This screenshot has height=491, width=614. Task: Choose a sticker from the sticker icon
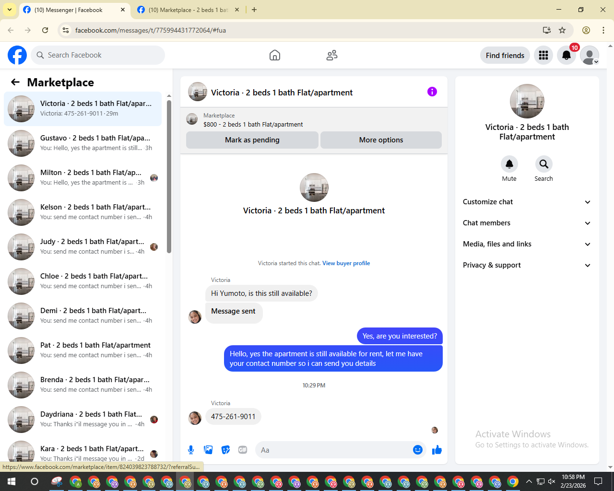tap(225, 450)
